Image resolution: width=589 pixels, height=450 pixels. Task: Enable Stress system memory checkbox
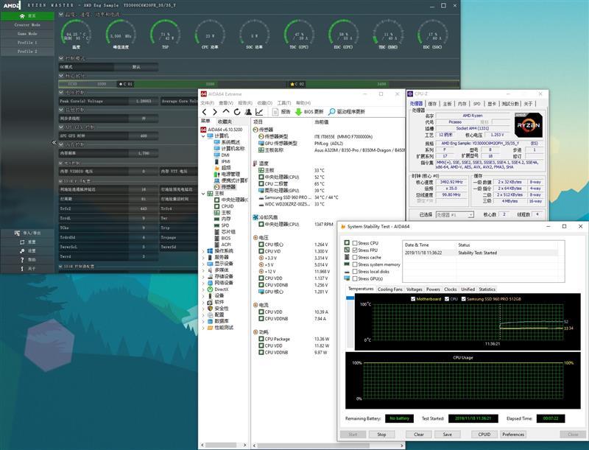click(x=355, y=264)
